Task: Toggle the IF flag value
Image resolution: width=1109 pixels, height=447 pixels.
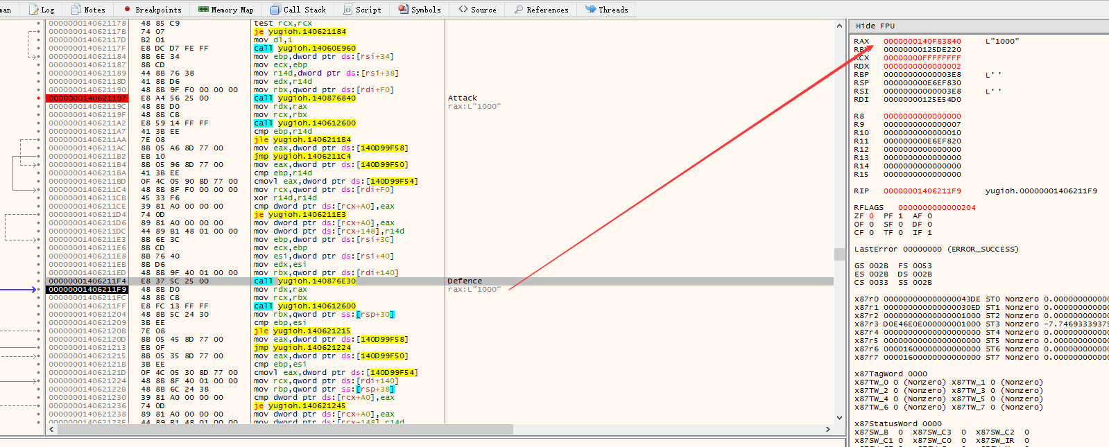Action: pos(929,233)
